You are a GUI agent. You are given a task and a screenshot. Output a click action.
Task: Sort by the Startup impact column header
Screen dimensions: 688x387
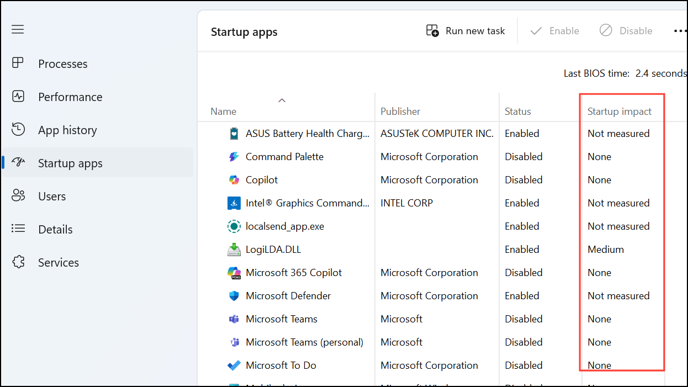coord(620,112)
